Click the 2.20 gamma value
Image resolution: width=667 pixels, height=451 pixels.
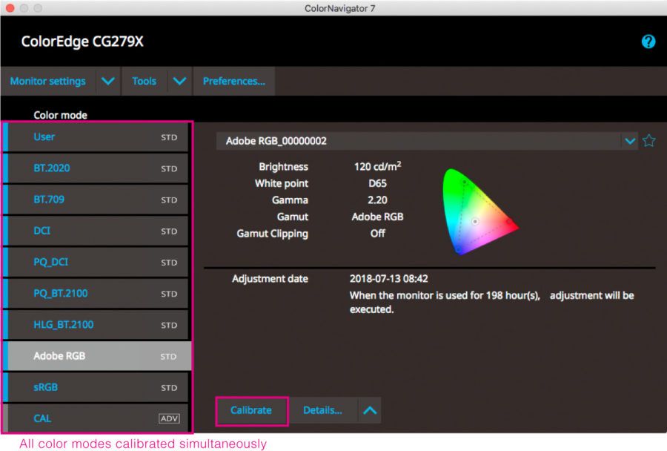tap(377, 200)
